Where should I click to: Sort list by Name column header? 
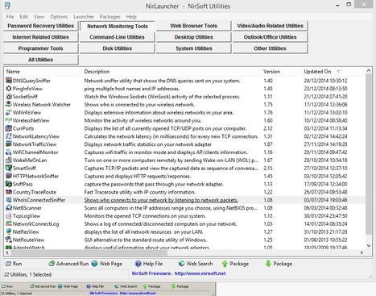coord(43,72)
